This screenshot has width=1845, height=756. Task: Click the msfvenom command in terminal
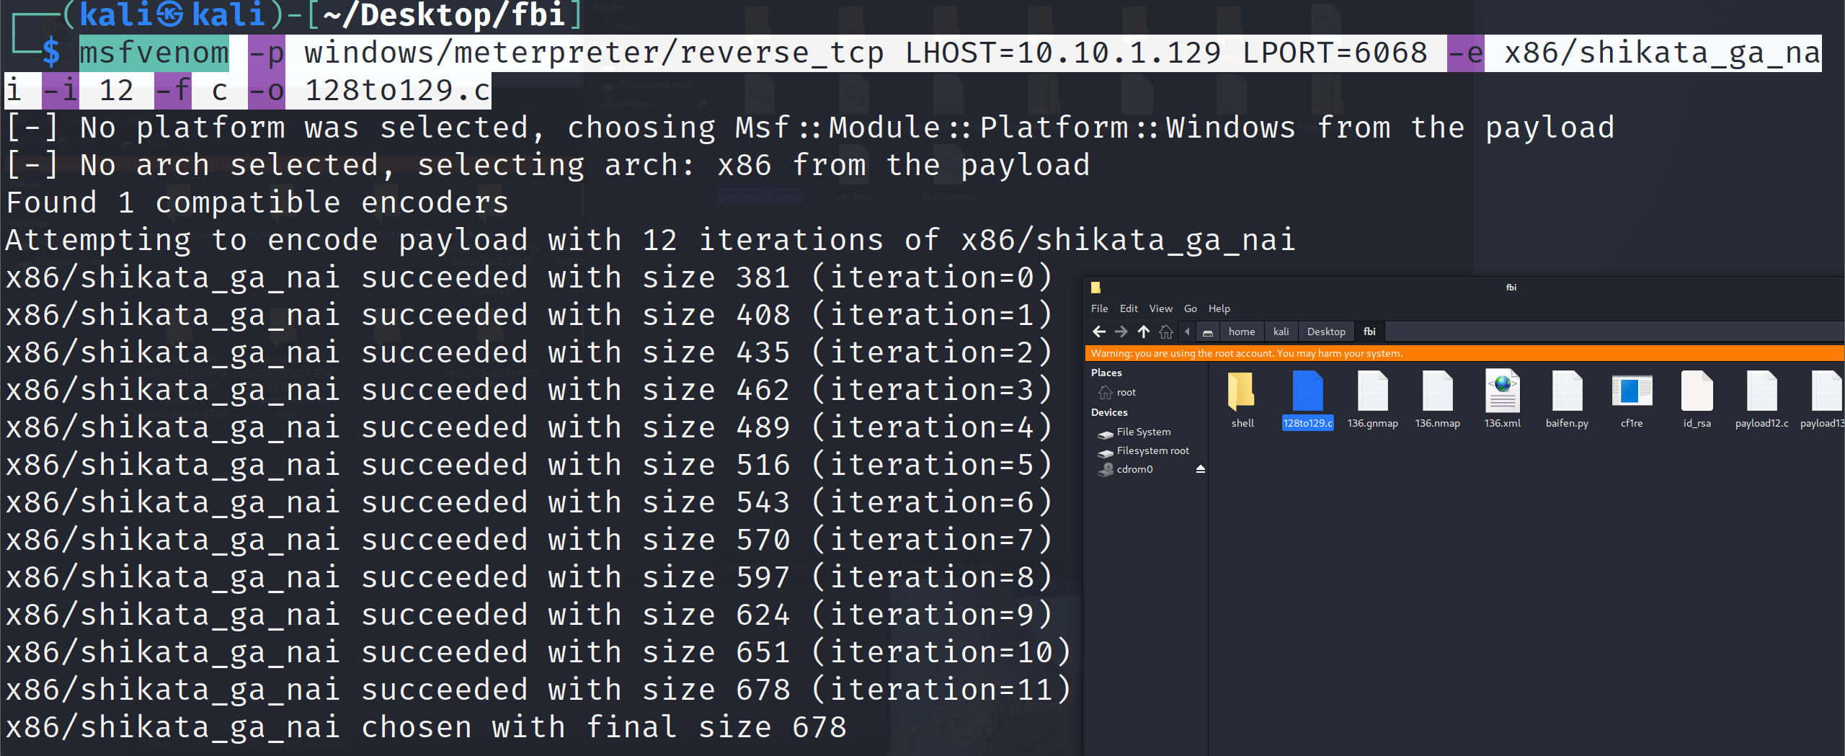(x=154, y=53)
